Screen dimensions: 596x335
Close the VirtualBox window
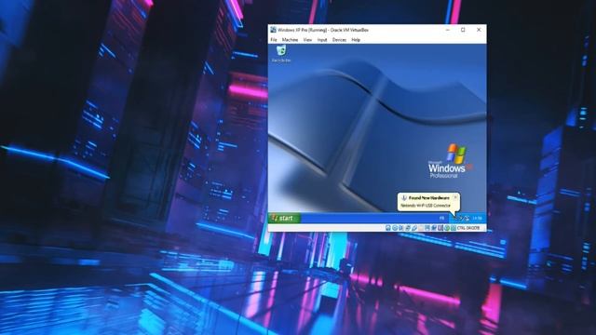pos(479,30)
